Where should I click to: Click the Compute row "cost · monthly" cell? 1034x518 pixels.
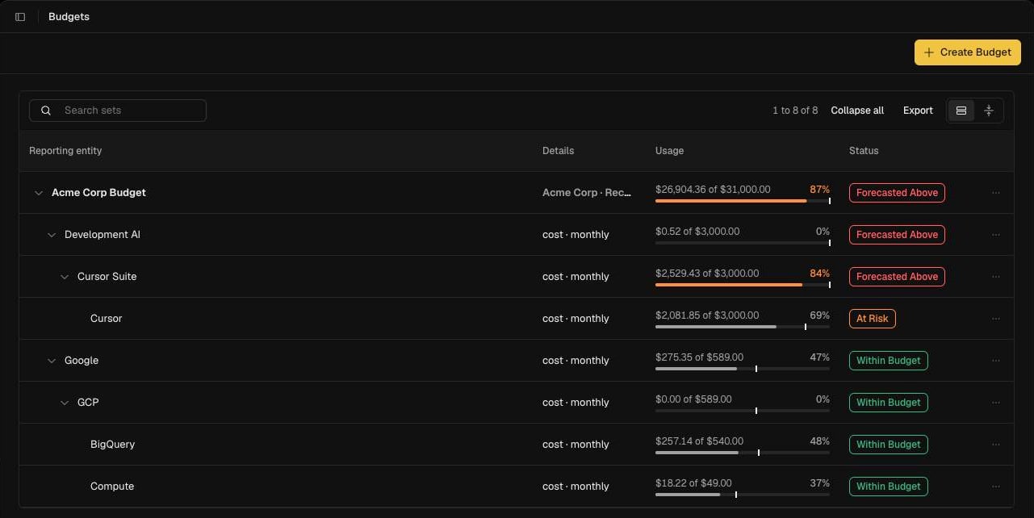576,487
